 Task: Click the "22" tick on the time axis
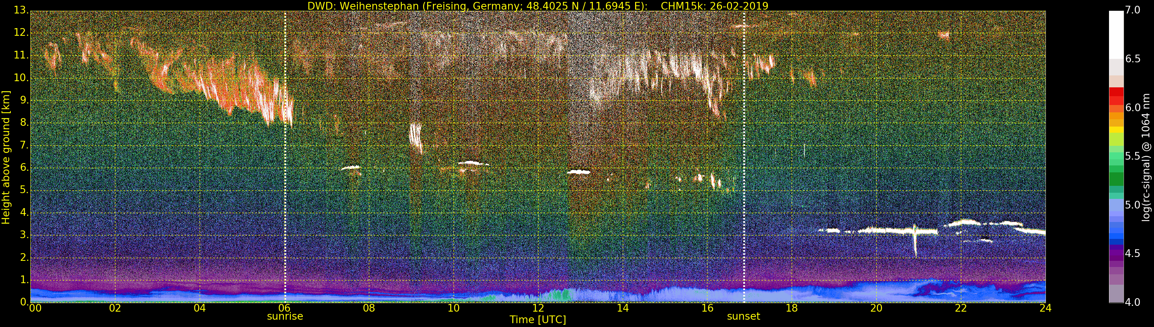coord(961,308)
